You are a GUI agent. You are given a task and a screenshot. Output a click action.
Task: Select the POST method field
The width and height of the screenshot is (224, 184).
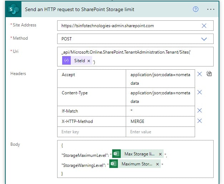(x=135, y=39)
